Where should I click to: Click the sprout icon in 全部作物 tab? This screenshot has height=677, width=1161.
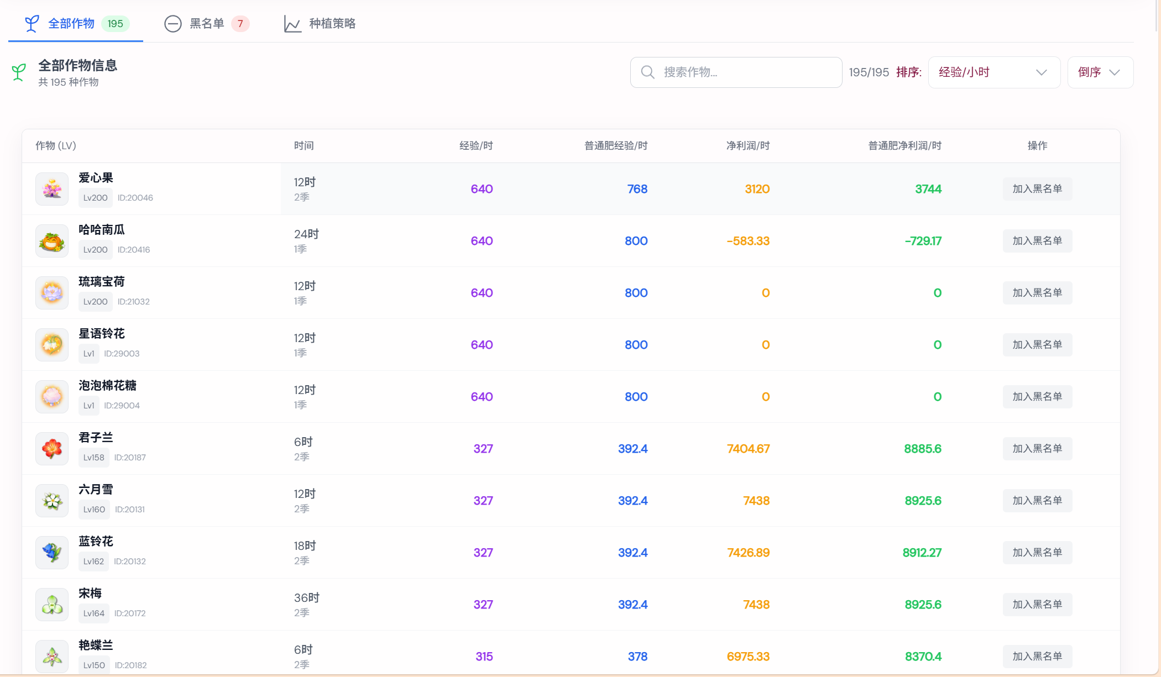(x=32, y=23)
